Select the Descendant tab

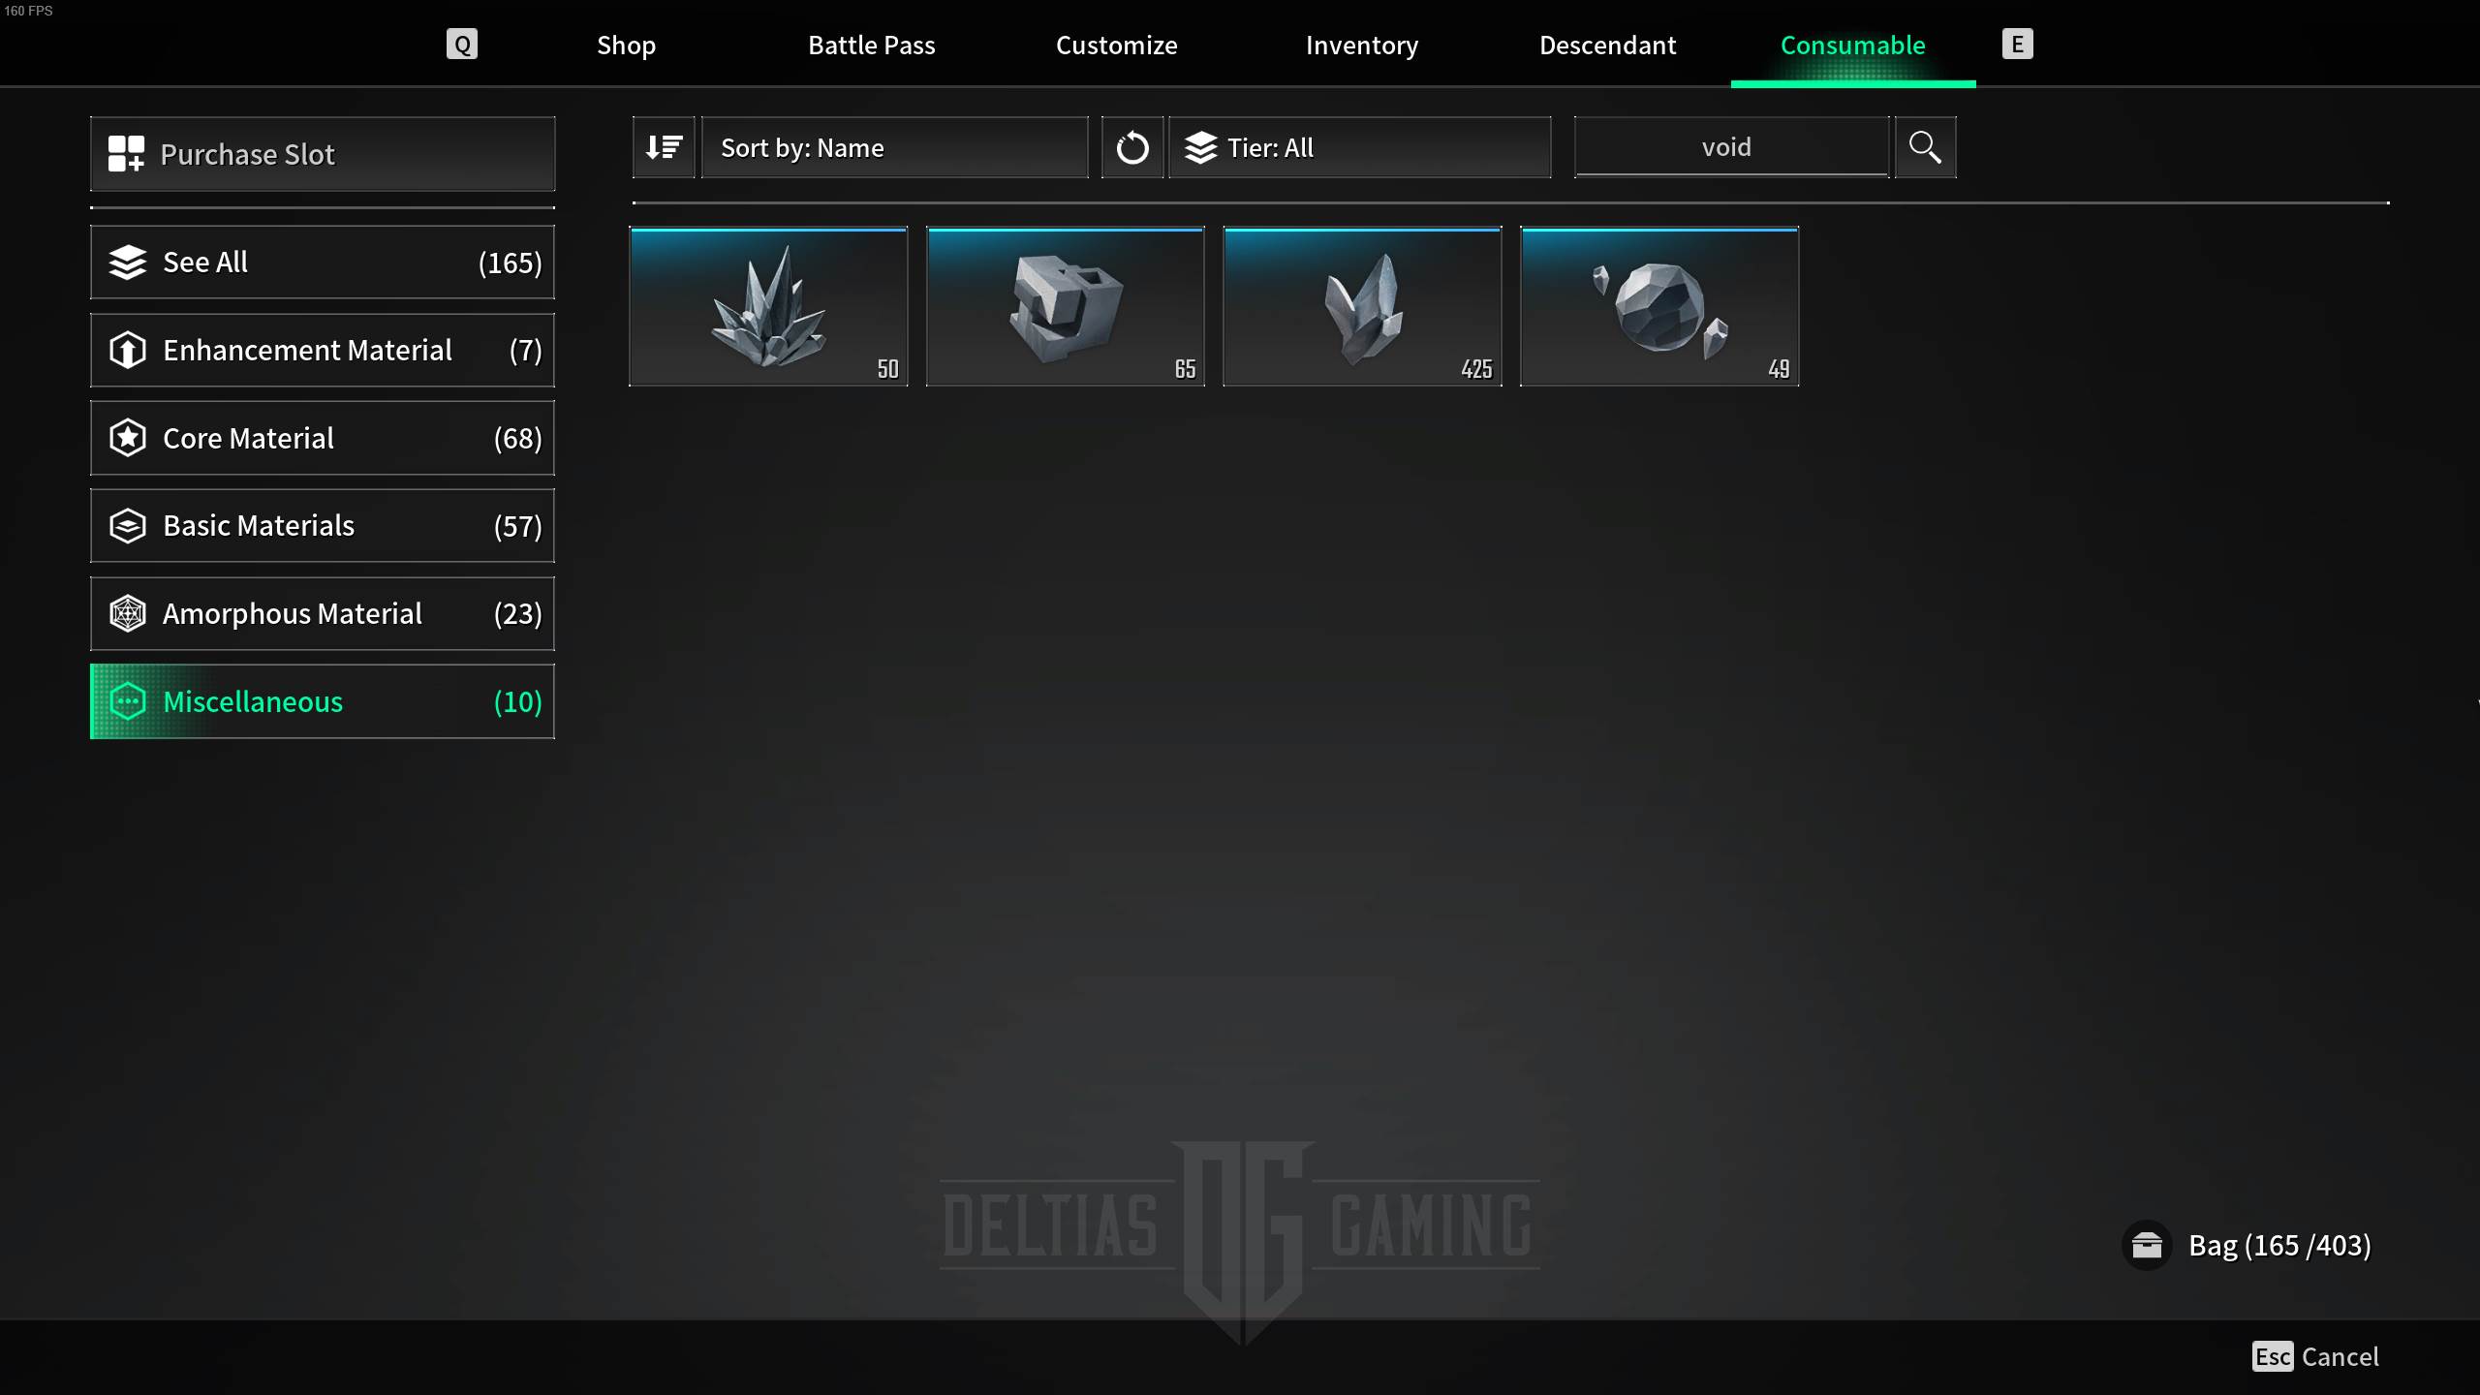1608,45
